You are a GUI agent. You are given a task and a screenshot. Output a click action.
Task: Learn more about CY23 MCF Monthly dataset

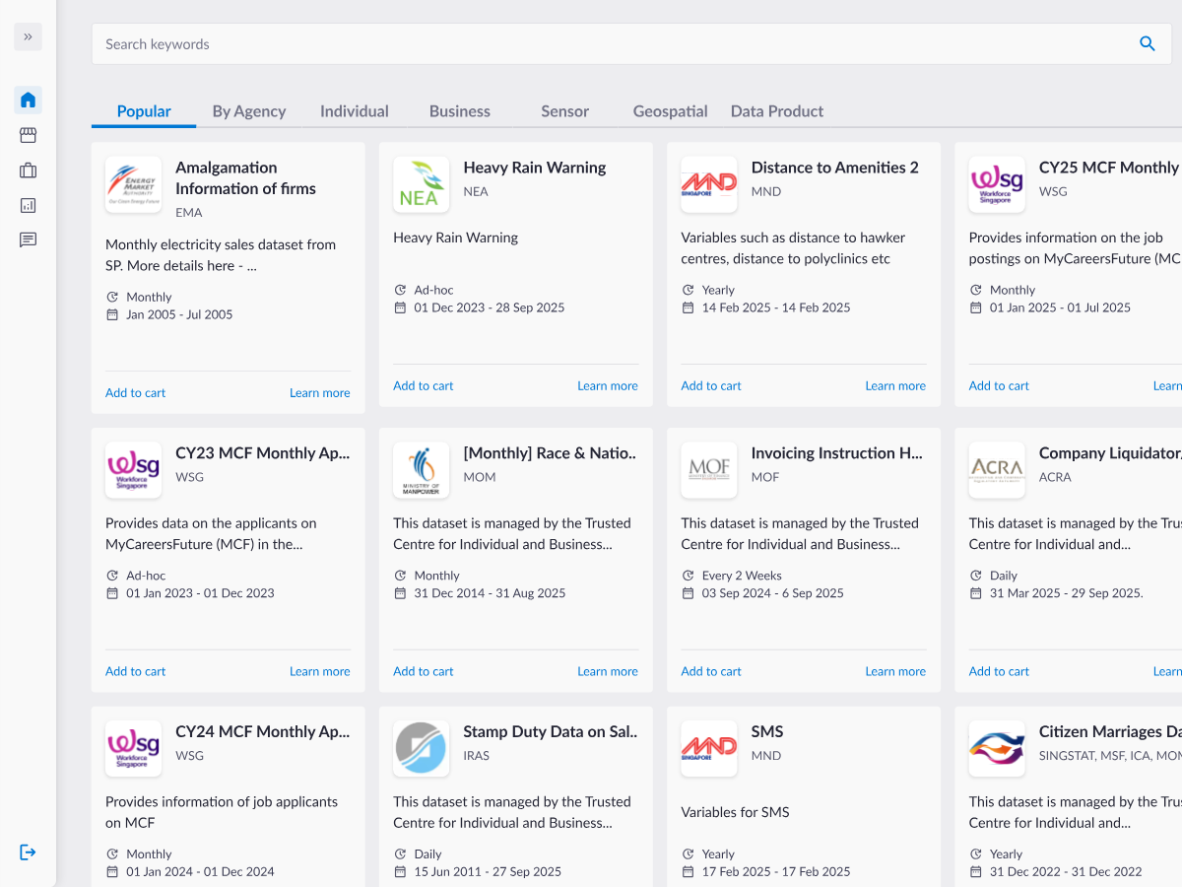pos(320,671)
